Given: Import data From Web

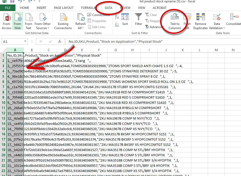Looking at the screenshot, I should [x=18, y=21].
